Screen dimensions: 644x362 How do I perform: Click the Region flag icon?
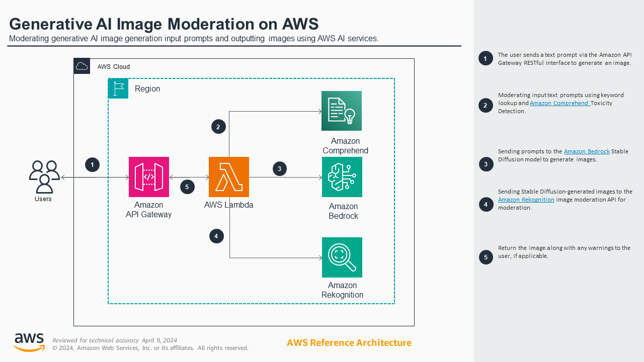click(118, 88)
